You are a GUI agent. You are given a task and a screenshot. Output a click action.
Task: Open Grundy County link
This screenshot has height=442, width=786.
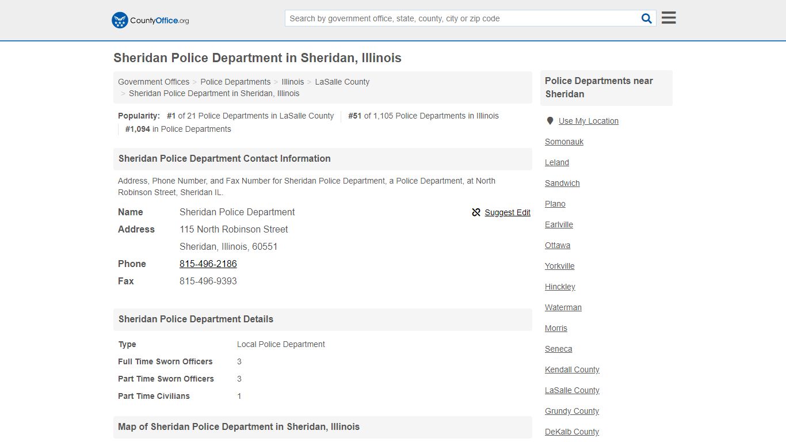572,411
